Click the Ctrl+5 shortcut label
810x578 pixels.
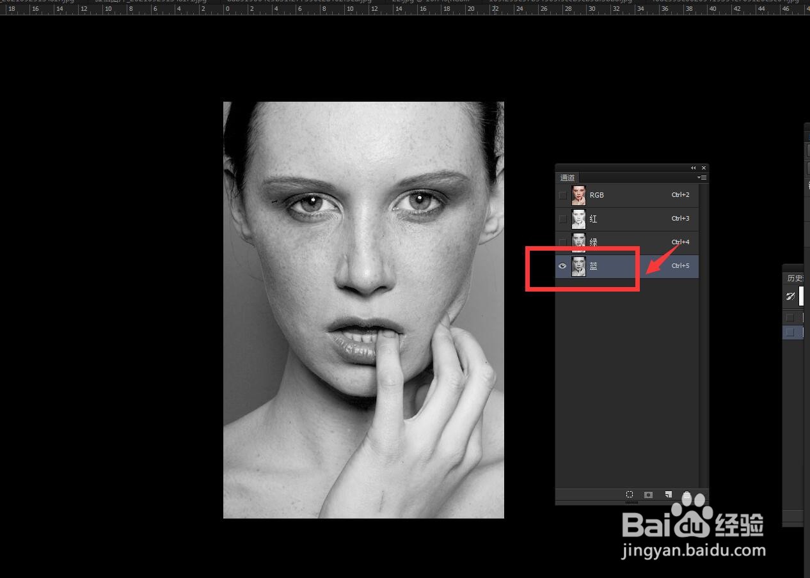(x=680, y=266)
